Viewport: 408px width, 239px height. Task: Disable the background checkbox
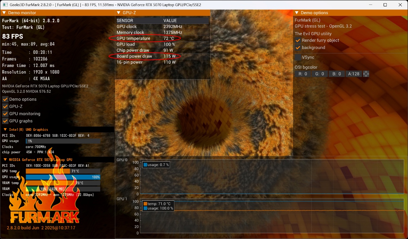coord(298,47)
